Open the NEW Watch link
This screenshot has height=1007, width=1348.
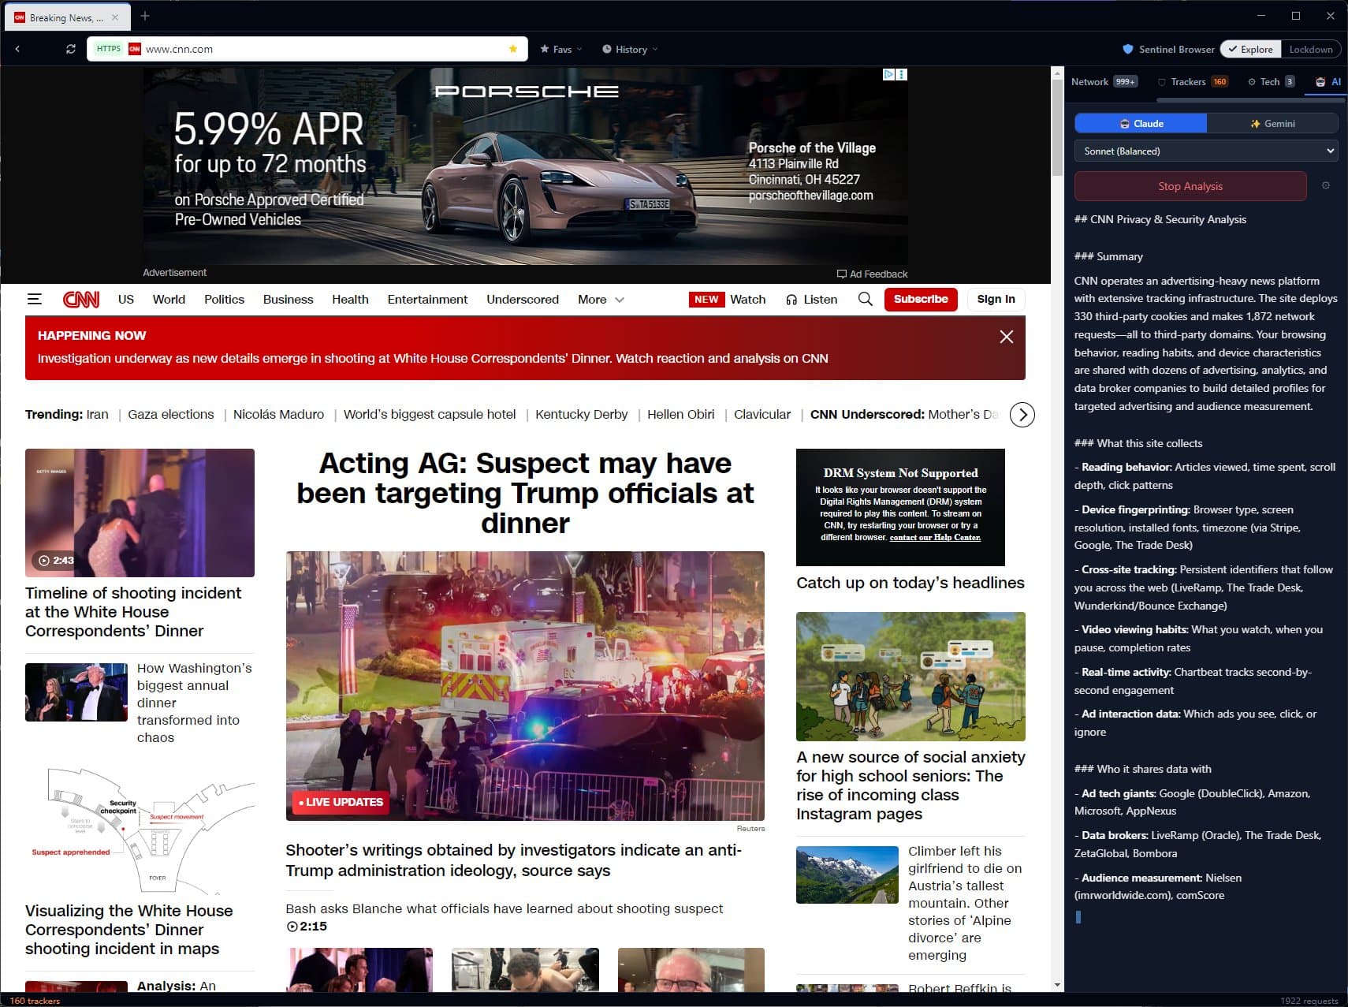pos(728,300)
